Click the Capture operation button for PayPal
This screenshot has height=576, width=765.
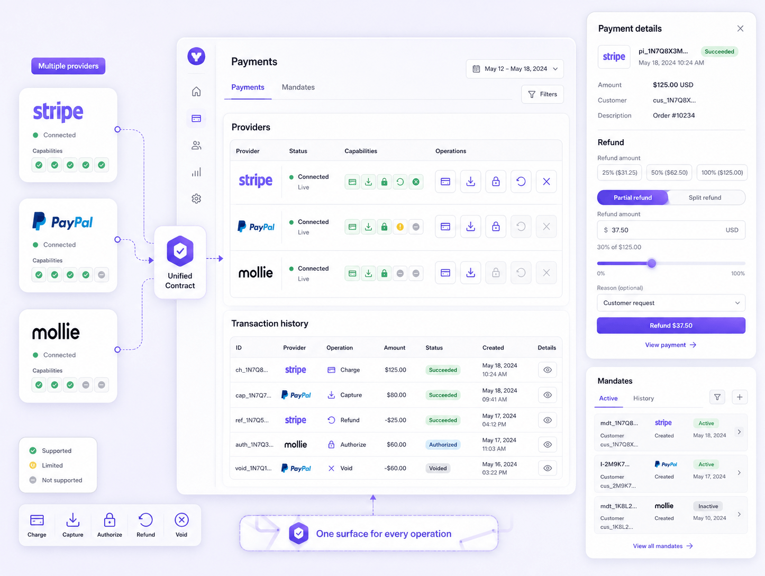pos(470,227)
